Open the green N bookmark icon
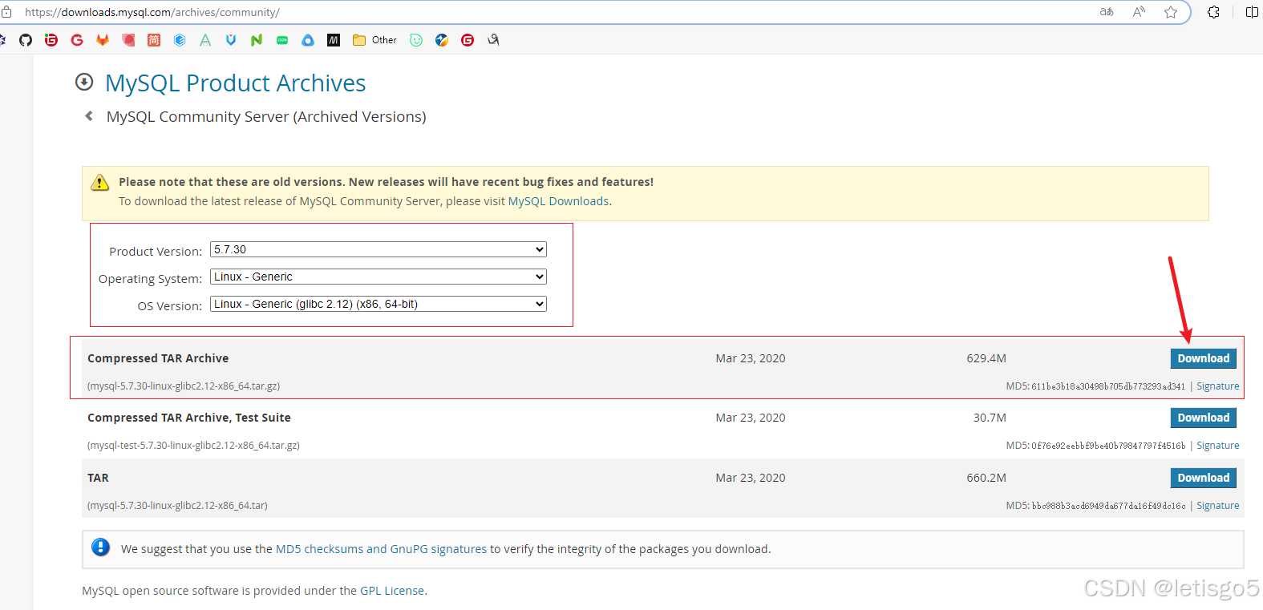The height and width of the screenshot is (610, 1263). coord(257,40)
